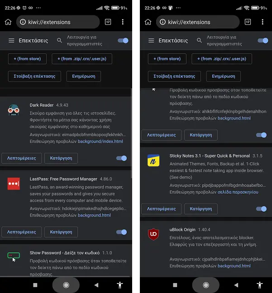Tap Android recents square in right screenshot

175,285
